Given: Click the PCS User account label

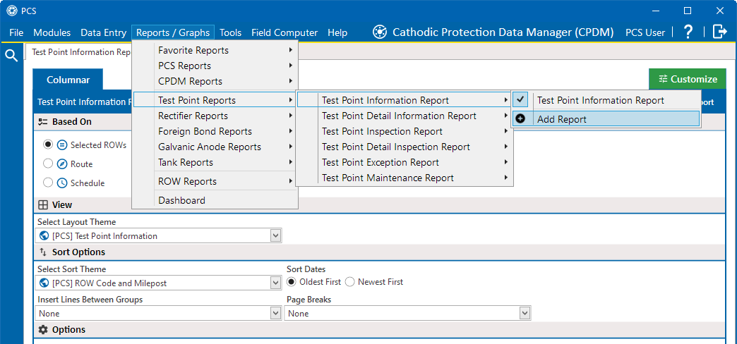Looking at the screenshot, I should tap(645, 32).
